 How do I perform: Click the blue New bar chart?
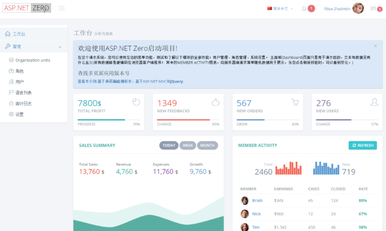click(326, 168)
